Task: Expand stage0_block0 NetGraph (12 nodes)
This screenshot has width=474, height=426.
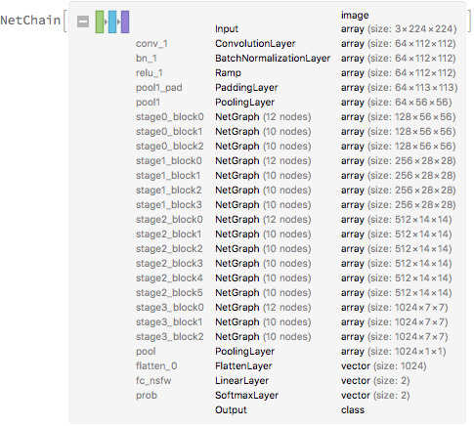Action: 296,117
